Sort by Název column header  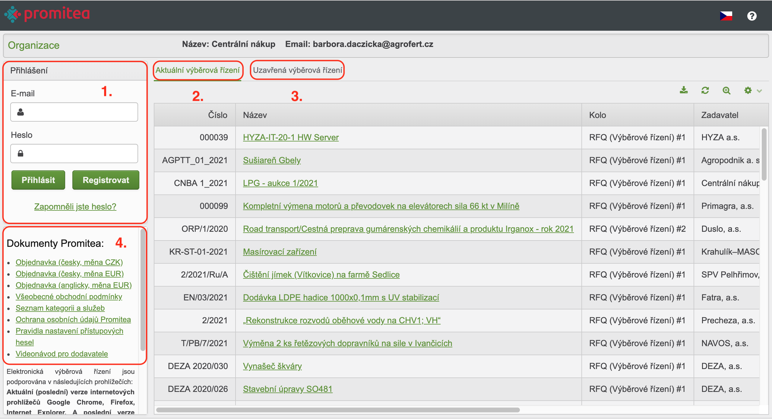(x=408, y=115)
